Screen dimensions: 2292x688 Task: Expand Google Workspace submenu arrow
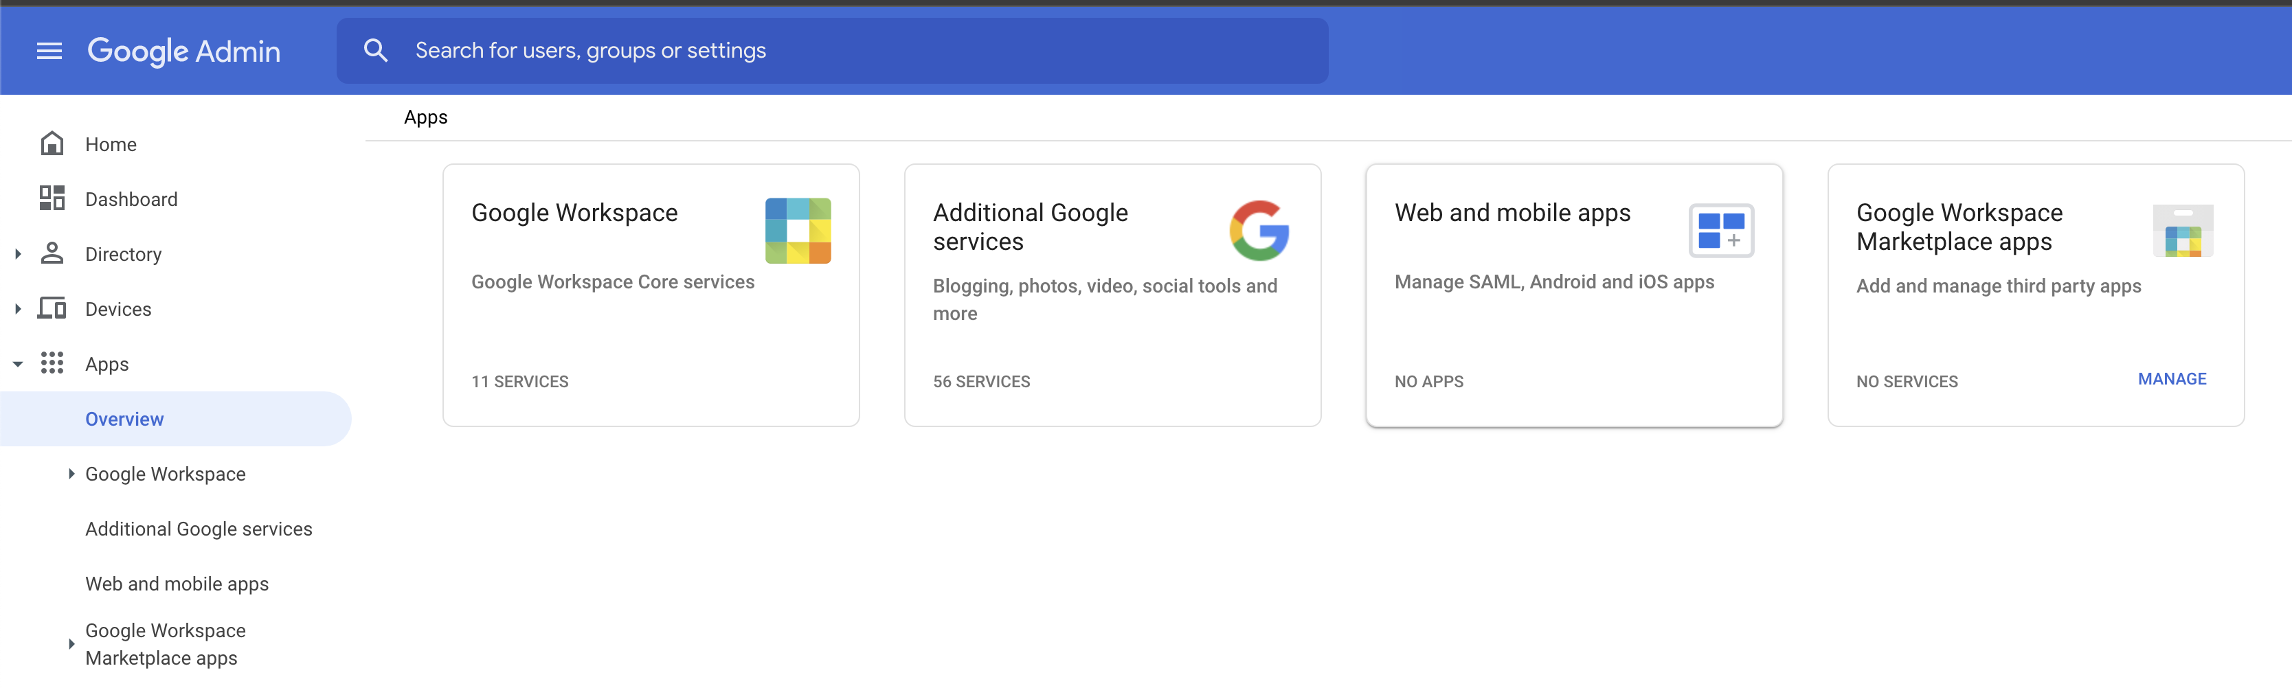pos(71,474)
